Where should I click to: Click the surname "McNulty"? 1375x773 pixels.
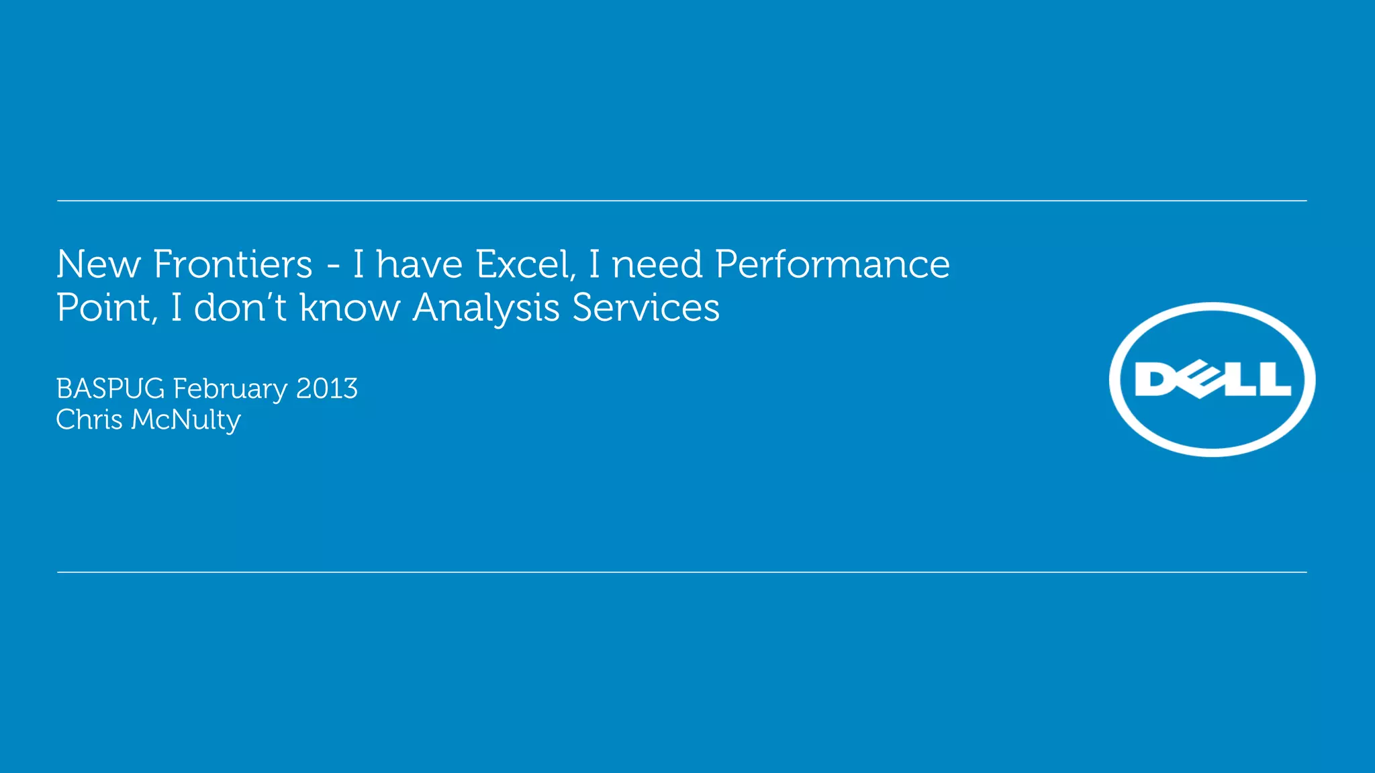pyautogui.click(x=186, y=421)
